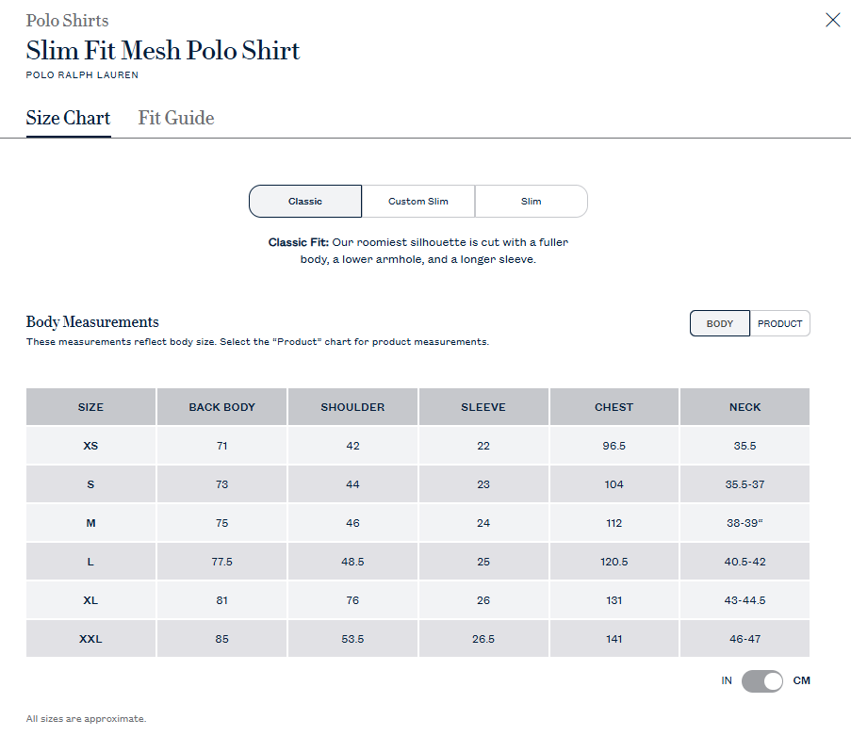Select the Custom Slim fit
The image size is (851, 736).
pyautogui.click(x=418, y=201)
